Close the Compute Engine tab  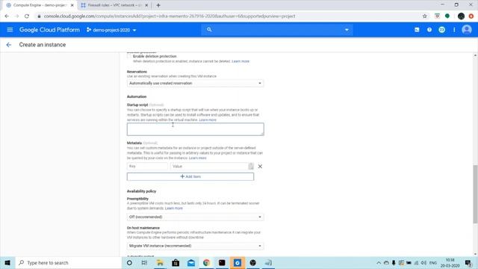[x=72, y=5]
